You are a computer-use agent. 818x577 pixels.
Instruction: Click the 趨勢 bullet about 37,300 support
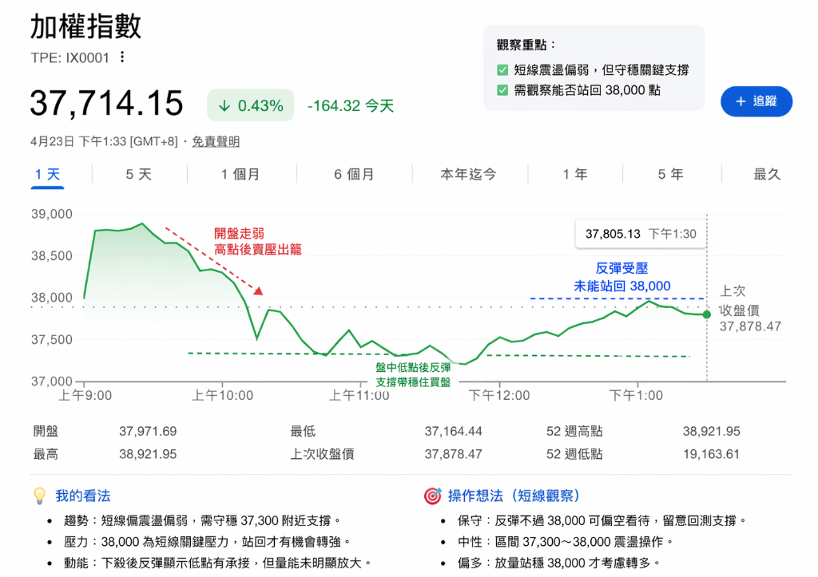(x=202, y=520)
